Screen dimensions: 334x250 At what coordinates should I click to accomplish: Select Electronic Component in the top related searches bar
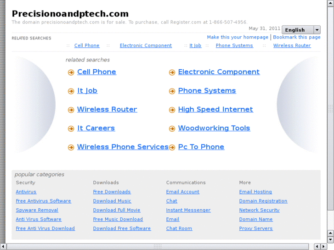tap(146, 45)
